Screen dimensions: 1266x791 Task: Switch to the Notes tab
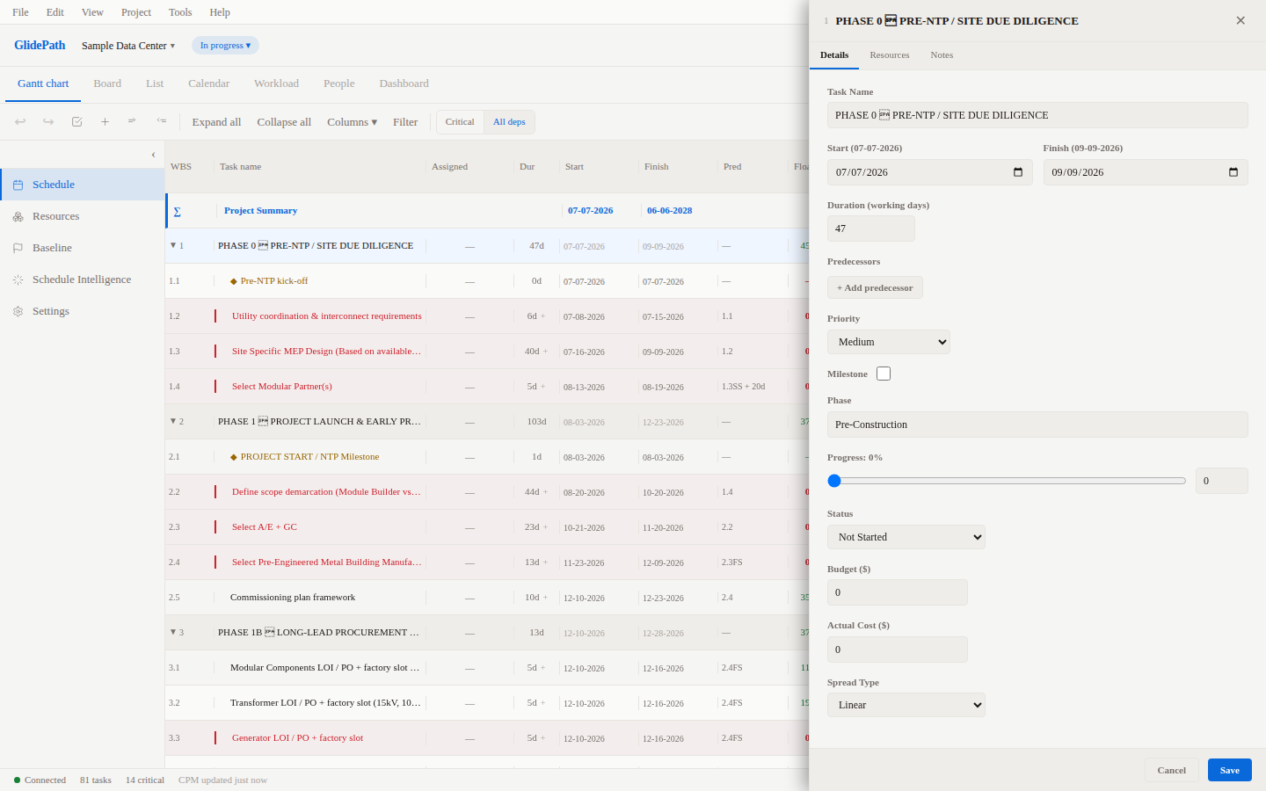(942, 54)
